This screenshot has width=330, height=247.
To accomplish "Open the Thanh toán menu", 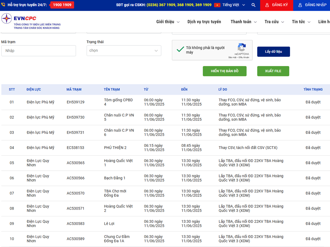I will pyautogui.click(x=243, y=22).
